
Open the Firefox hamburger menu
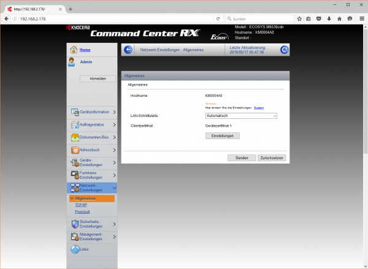pyautogui.click(x=361, y=19)
